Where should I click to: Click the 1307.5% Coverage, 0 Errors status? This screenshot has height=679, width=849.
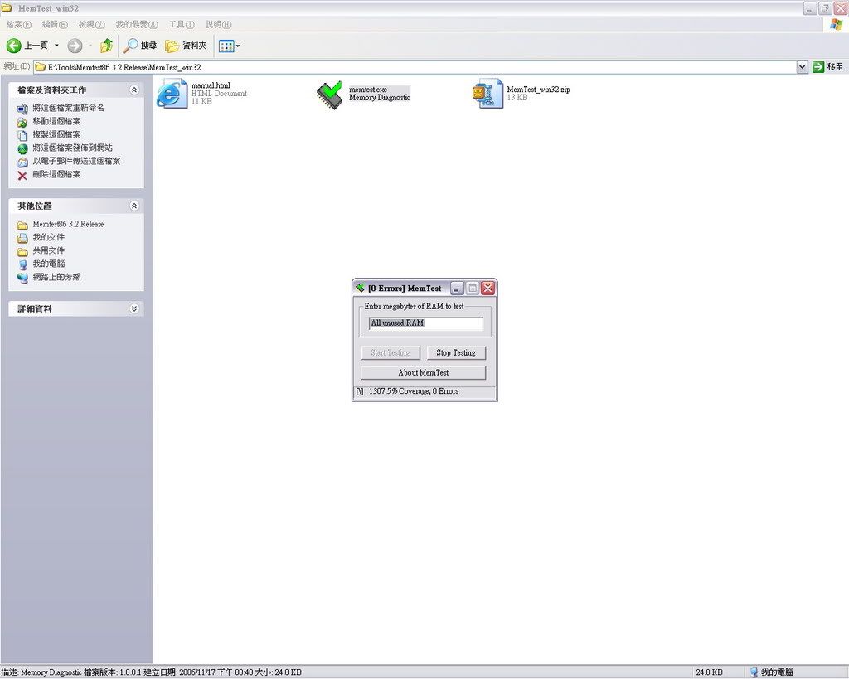pos(414,391)
